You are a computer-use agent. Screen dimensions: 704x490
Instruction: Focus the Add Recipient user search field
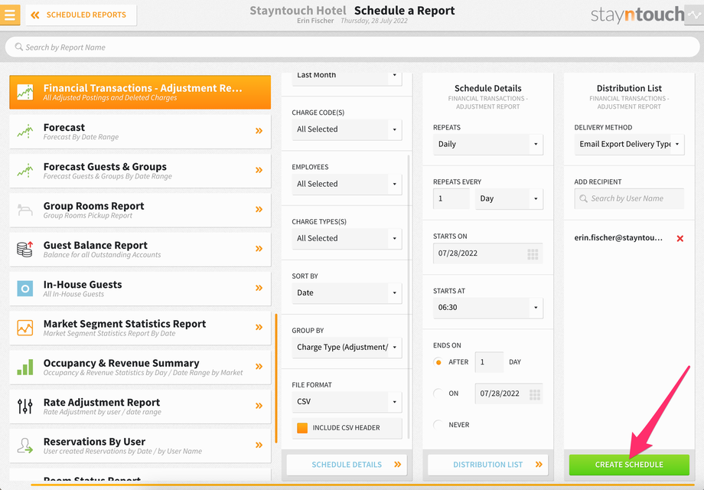[x=629, y=198]
